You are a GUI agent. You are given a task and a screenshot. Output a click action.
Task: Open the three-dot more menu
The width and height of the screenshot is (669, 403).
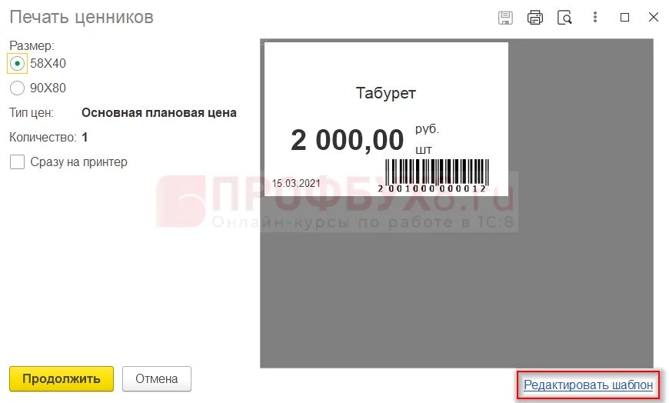coord(594,17)
